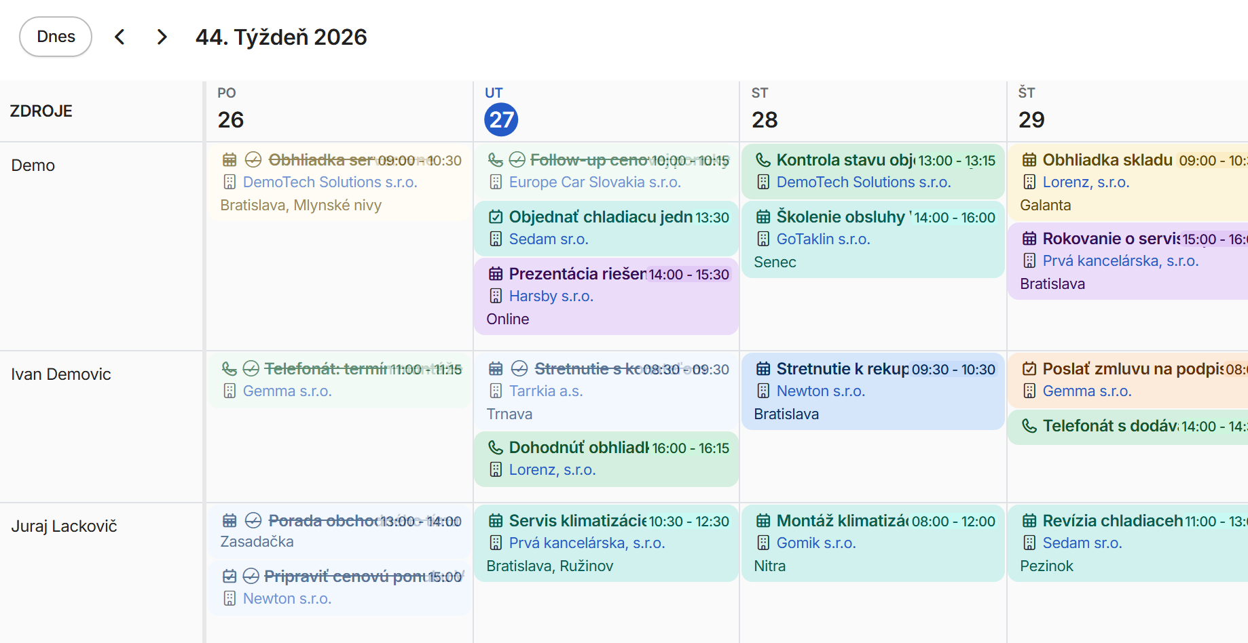Open Newton s.r.o. link under Stretnutie k rekuperácii
This screenshot has width=1248, height=643.
point(820,391)
